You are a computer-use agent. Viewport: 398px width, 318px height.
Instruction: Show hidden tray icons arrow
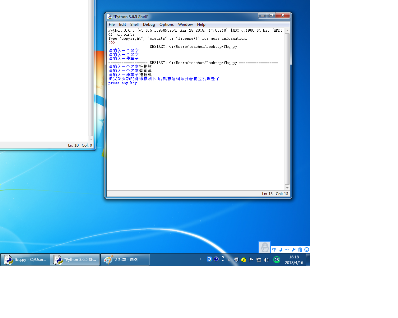(229, 260)
